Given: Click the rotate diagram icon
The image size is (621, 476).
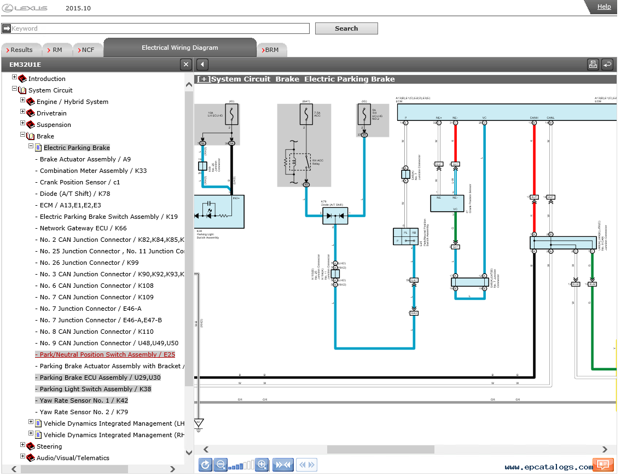Looking at the screenshot, I should 205,465.
